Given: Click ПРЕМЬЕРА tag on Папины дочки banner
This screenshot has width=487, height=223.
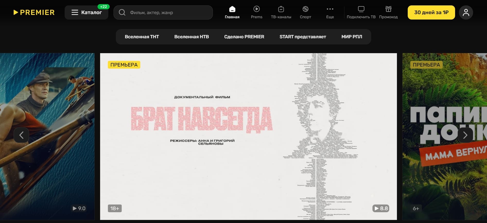Looking at the screenshot, I should (426, 65).
